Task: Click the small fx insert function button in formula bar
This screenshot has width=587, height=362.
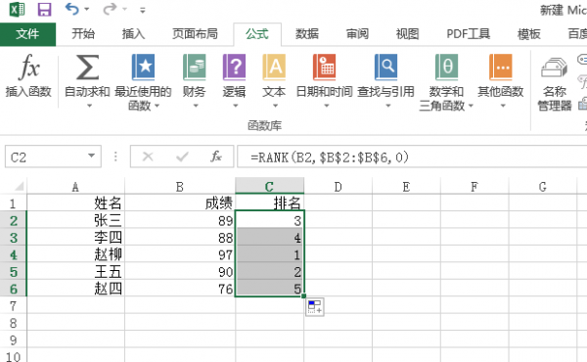Action: pyautogui.click(x=216, y=157)
